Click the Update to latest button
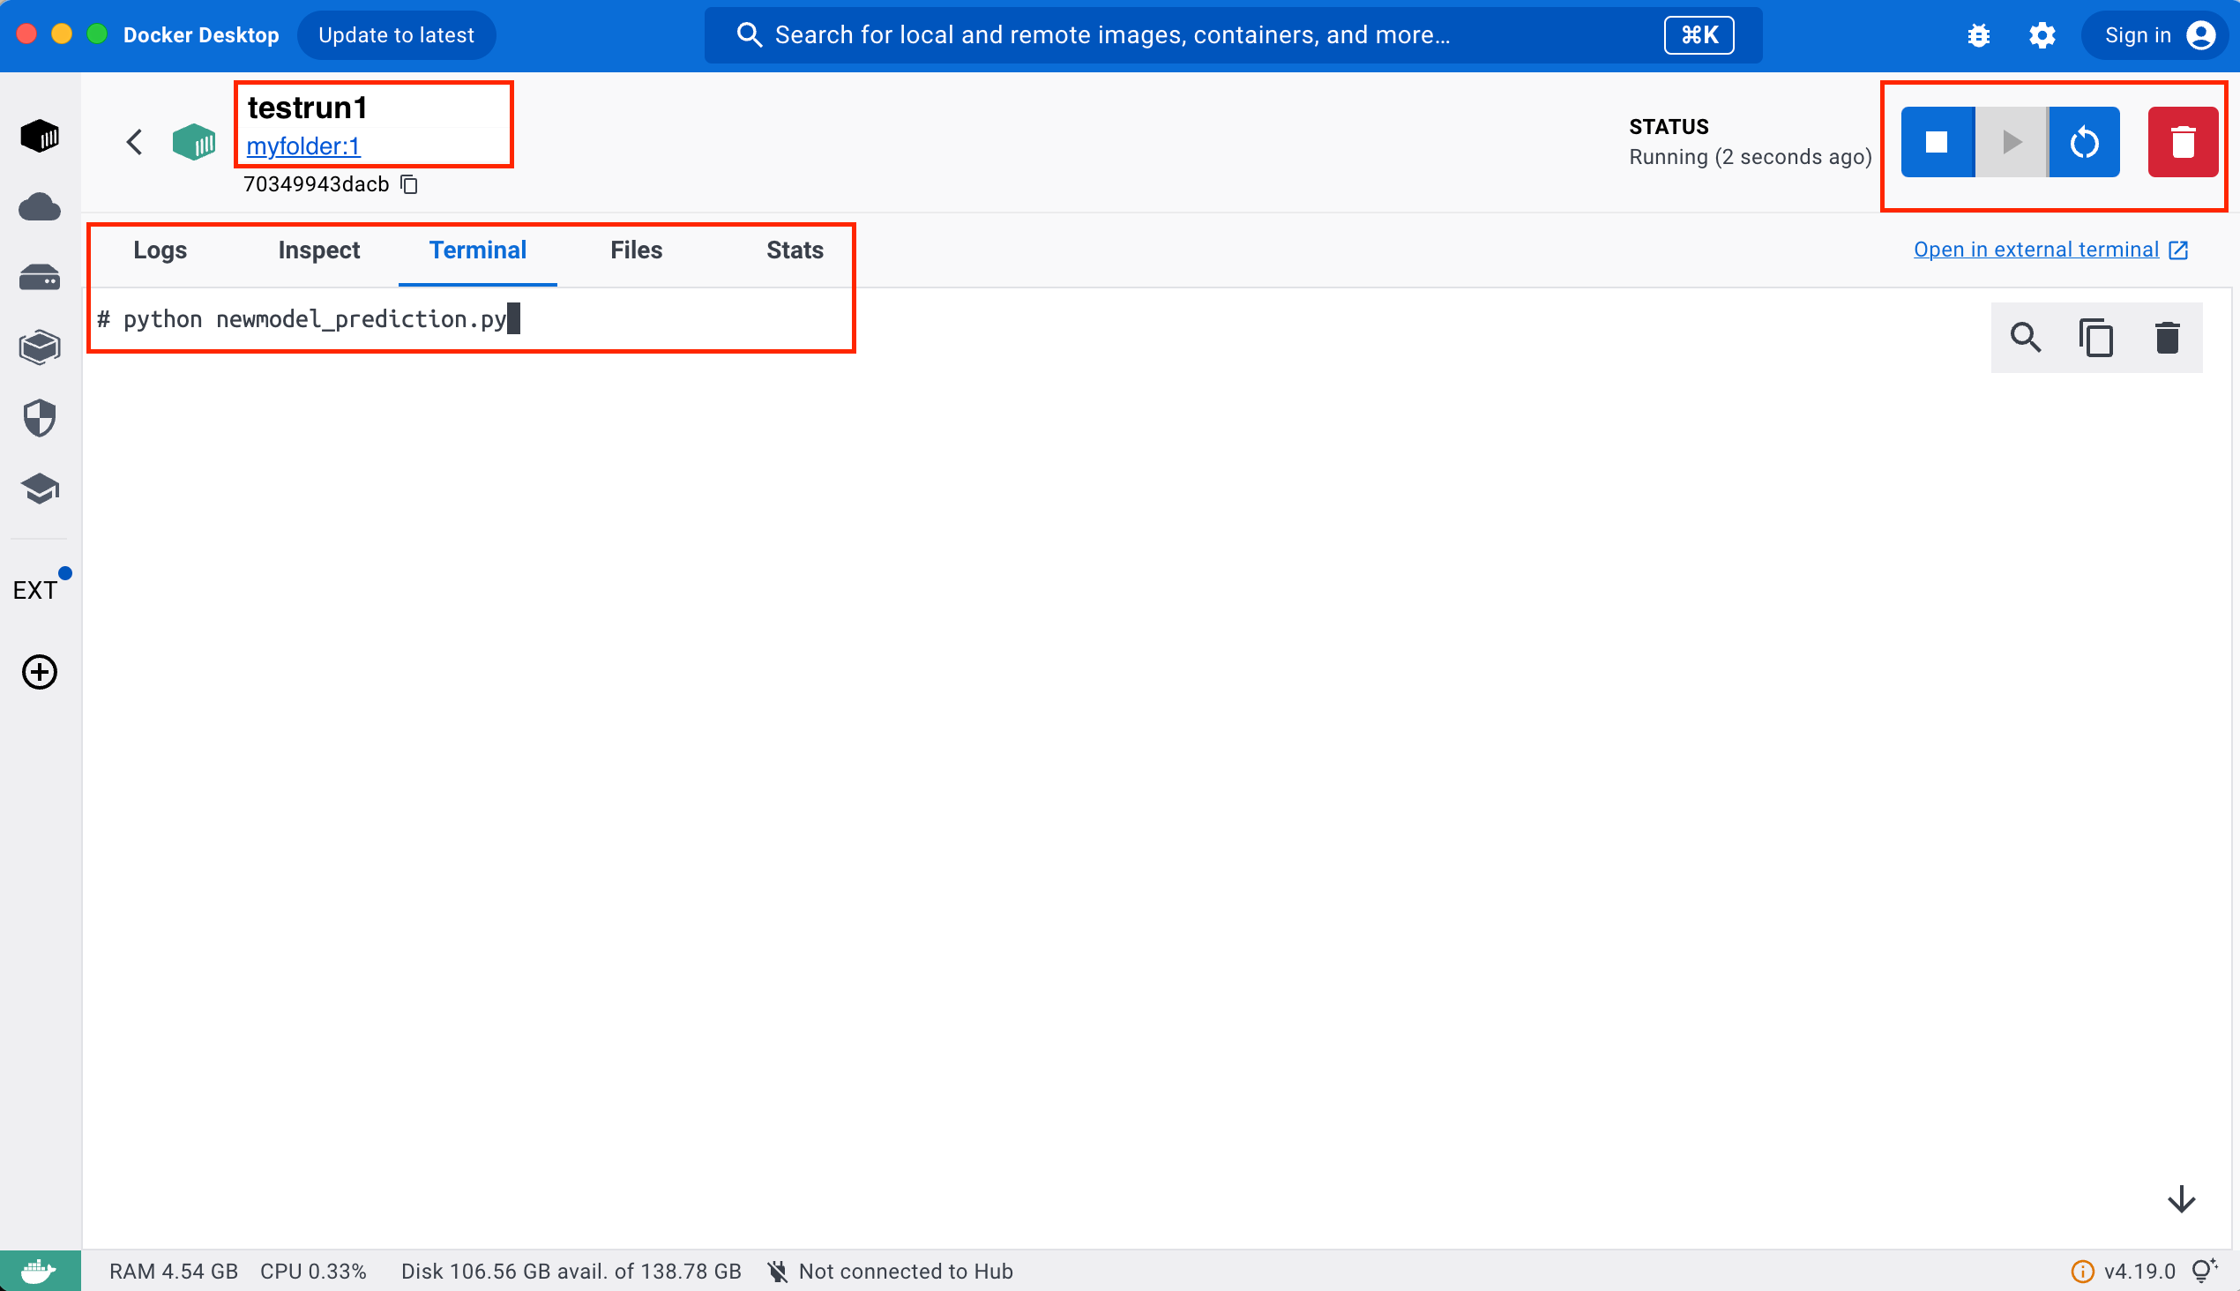 pos(396,35)
